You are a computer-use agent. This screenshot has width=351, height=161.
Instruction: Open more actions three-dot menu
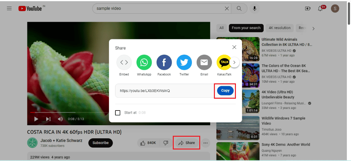(206, 143)
